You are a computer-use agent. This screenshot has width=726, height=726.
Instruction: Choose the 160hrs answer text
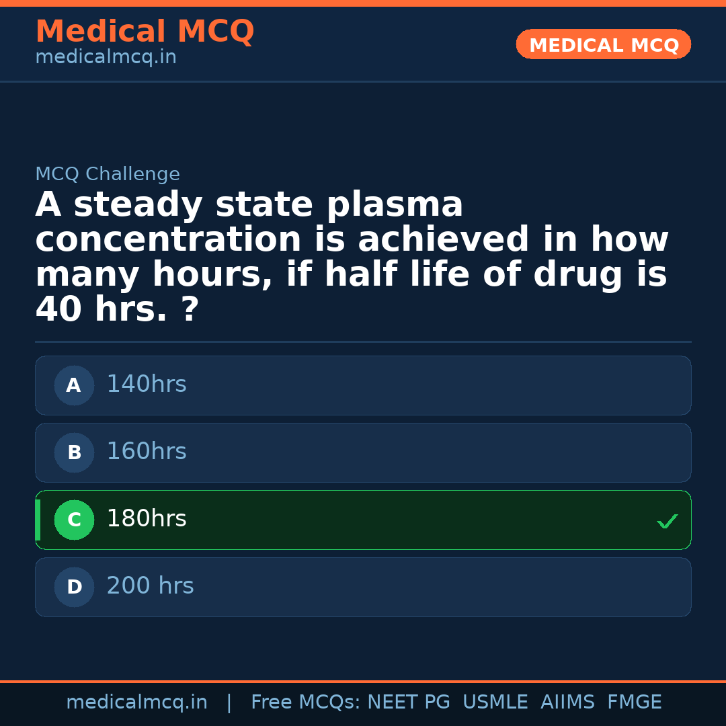coord(147,452)
